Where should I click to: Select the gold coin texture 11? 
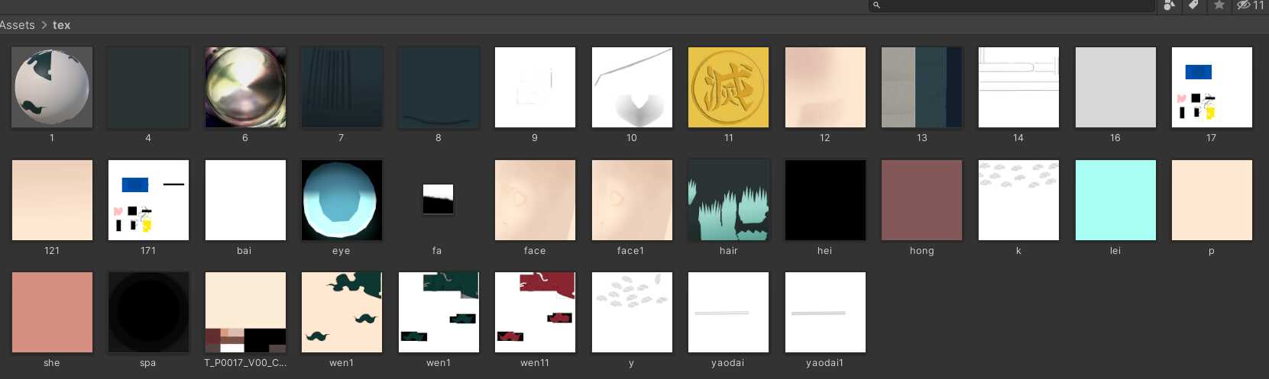coord(728,87)
